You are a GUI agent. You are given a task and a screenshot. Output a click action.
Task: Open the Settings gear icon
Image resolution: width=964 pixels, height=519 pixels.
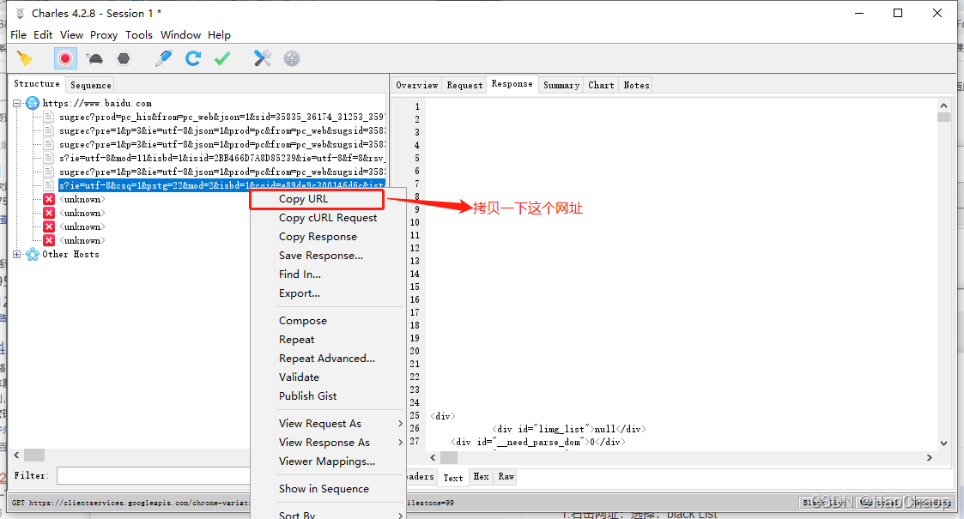point(291,58)
